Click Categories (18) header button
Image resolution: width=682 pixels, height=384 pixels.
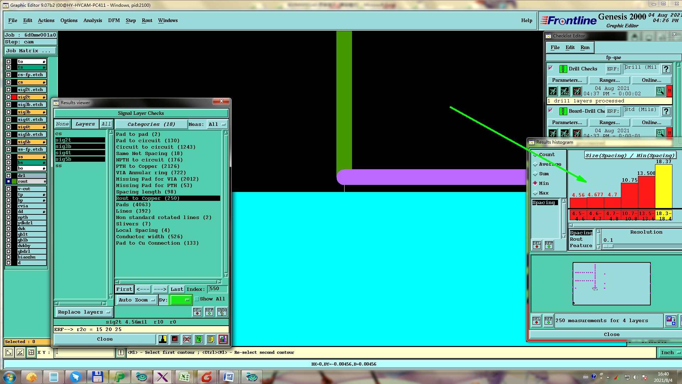pyautogui.click(x=151, y=124)
